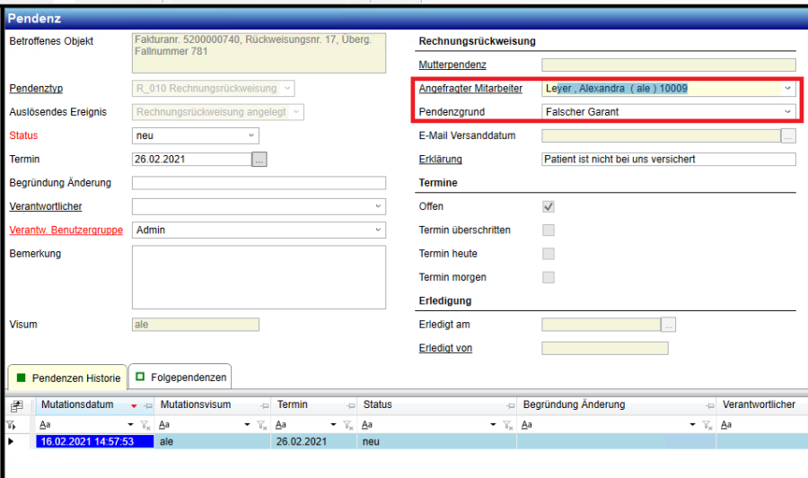Viewport: 808px width, 478px height.
Task: Click into the Begründung Änderung text field
Action: click(x=259, y=183)
